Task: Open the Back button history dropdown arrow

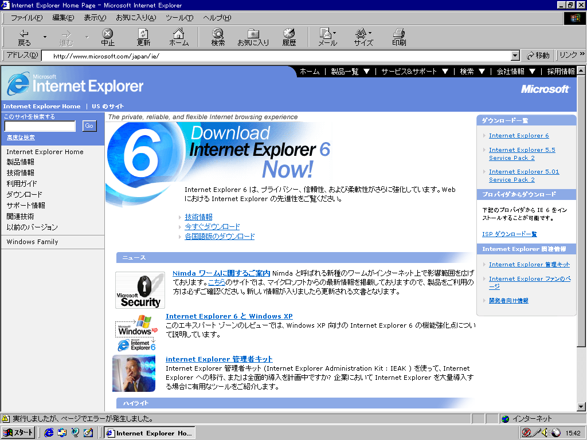Action: click(45, 37)
